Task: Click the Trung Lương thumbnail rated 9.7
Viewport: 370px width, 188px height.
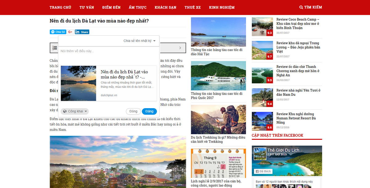Action: (x=262, y=50)
